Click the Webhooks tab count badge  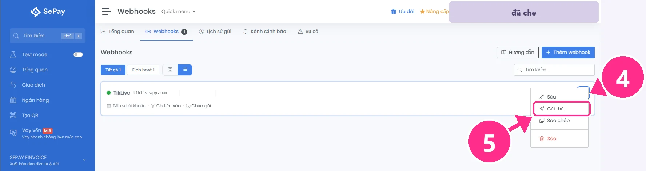click(184, 32)
